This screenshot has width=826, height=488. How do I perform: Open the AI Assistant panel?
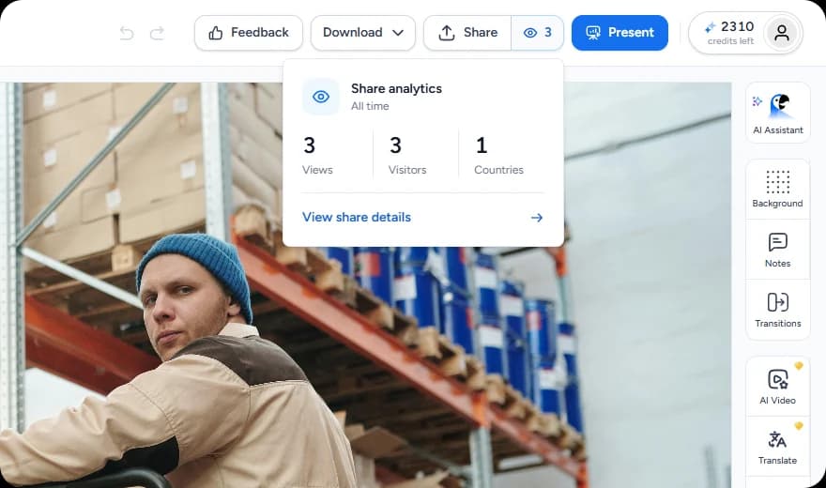click(777, 114)
